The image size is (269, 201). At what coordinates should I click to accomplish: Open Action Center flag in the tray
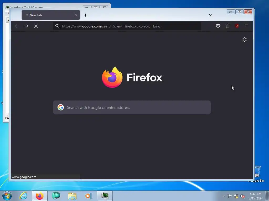[x=230, y=196]
